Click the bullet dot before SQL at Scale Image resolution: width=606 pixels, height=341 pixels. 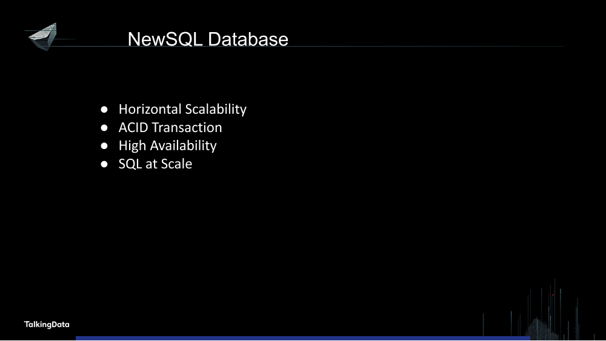104,164
